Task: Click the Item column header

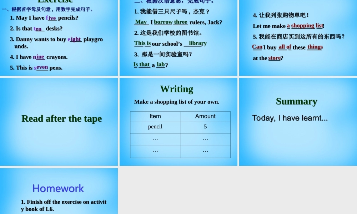Action: tap(155, 116)
